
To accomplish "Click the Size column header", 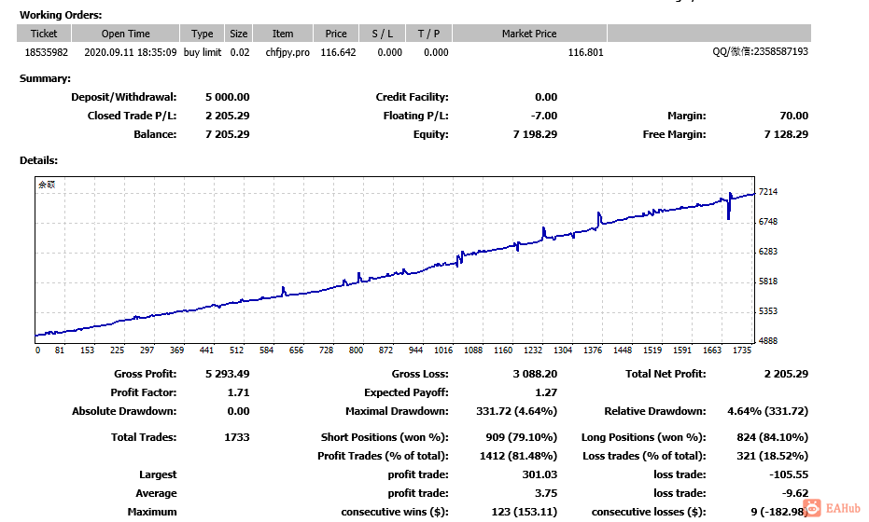I will (239, 34).
